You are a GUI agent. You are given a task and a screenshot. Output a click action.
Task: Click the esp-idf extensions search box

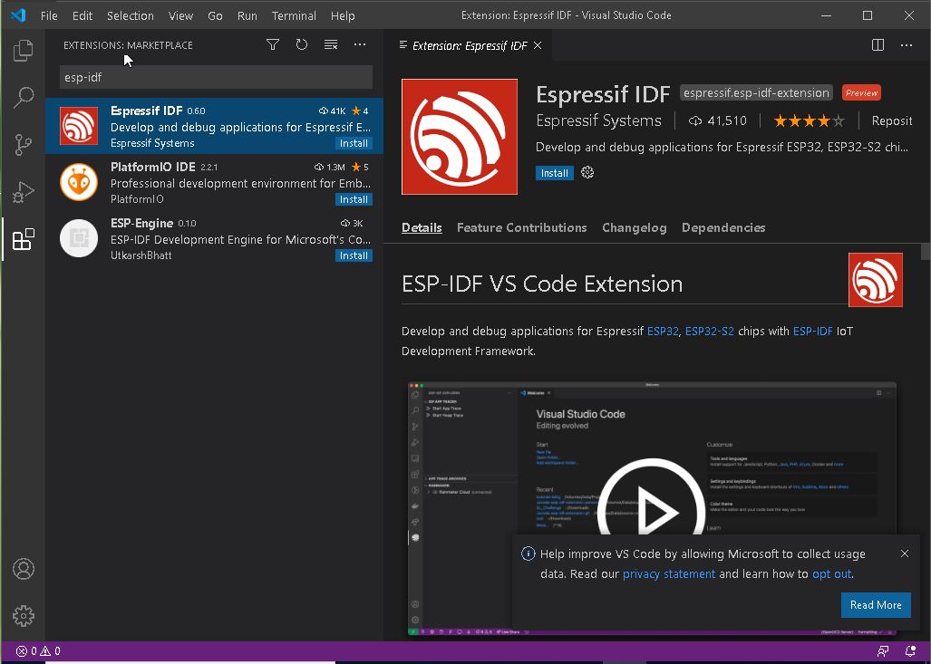[216, 77]
